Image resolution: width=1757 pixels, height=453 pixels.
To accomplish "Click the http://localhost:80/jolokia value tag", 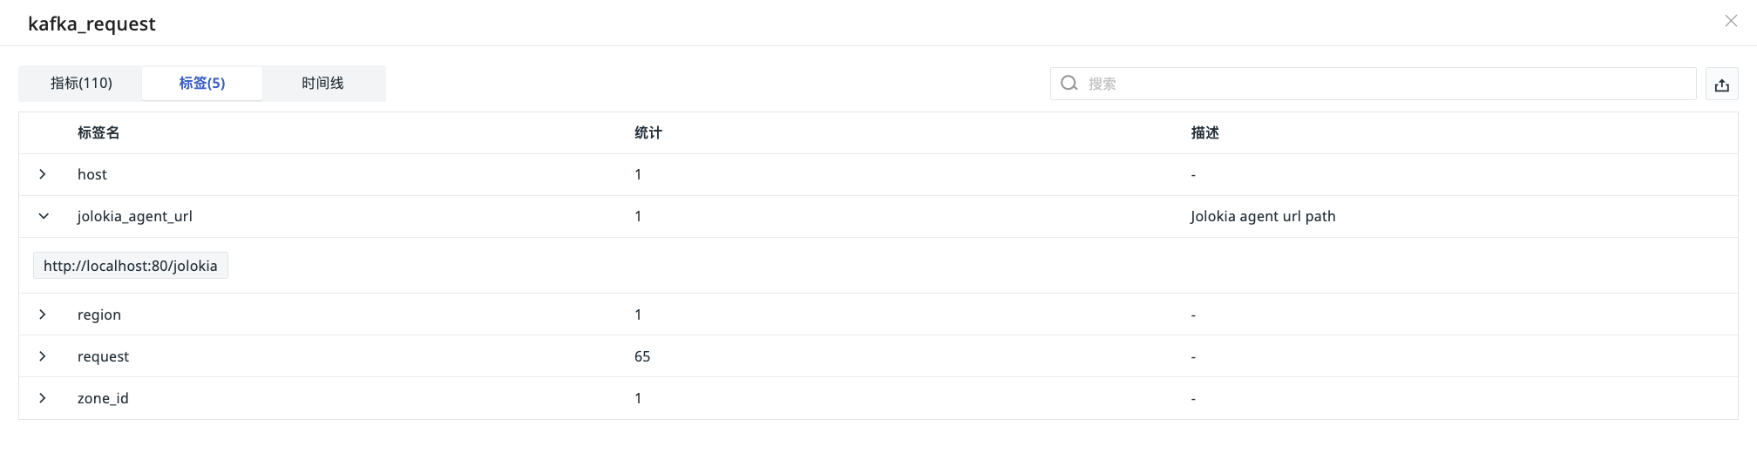I will pyautogui.click(x=131, y=266).
